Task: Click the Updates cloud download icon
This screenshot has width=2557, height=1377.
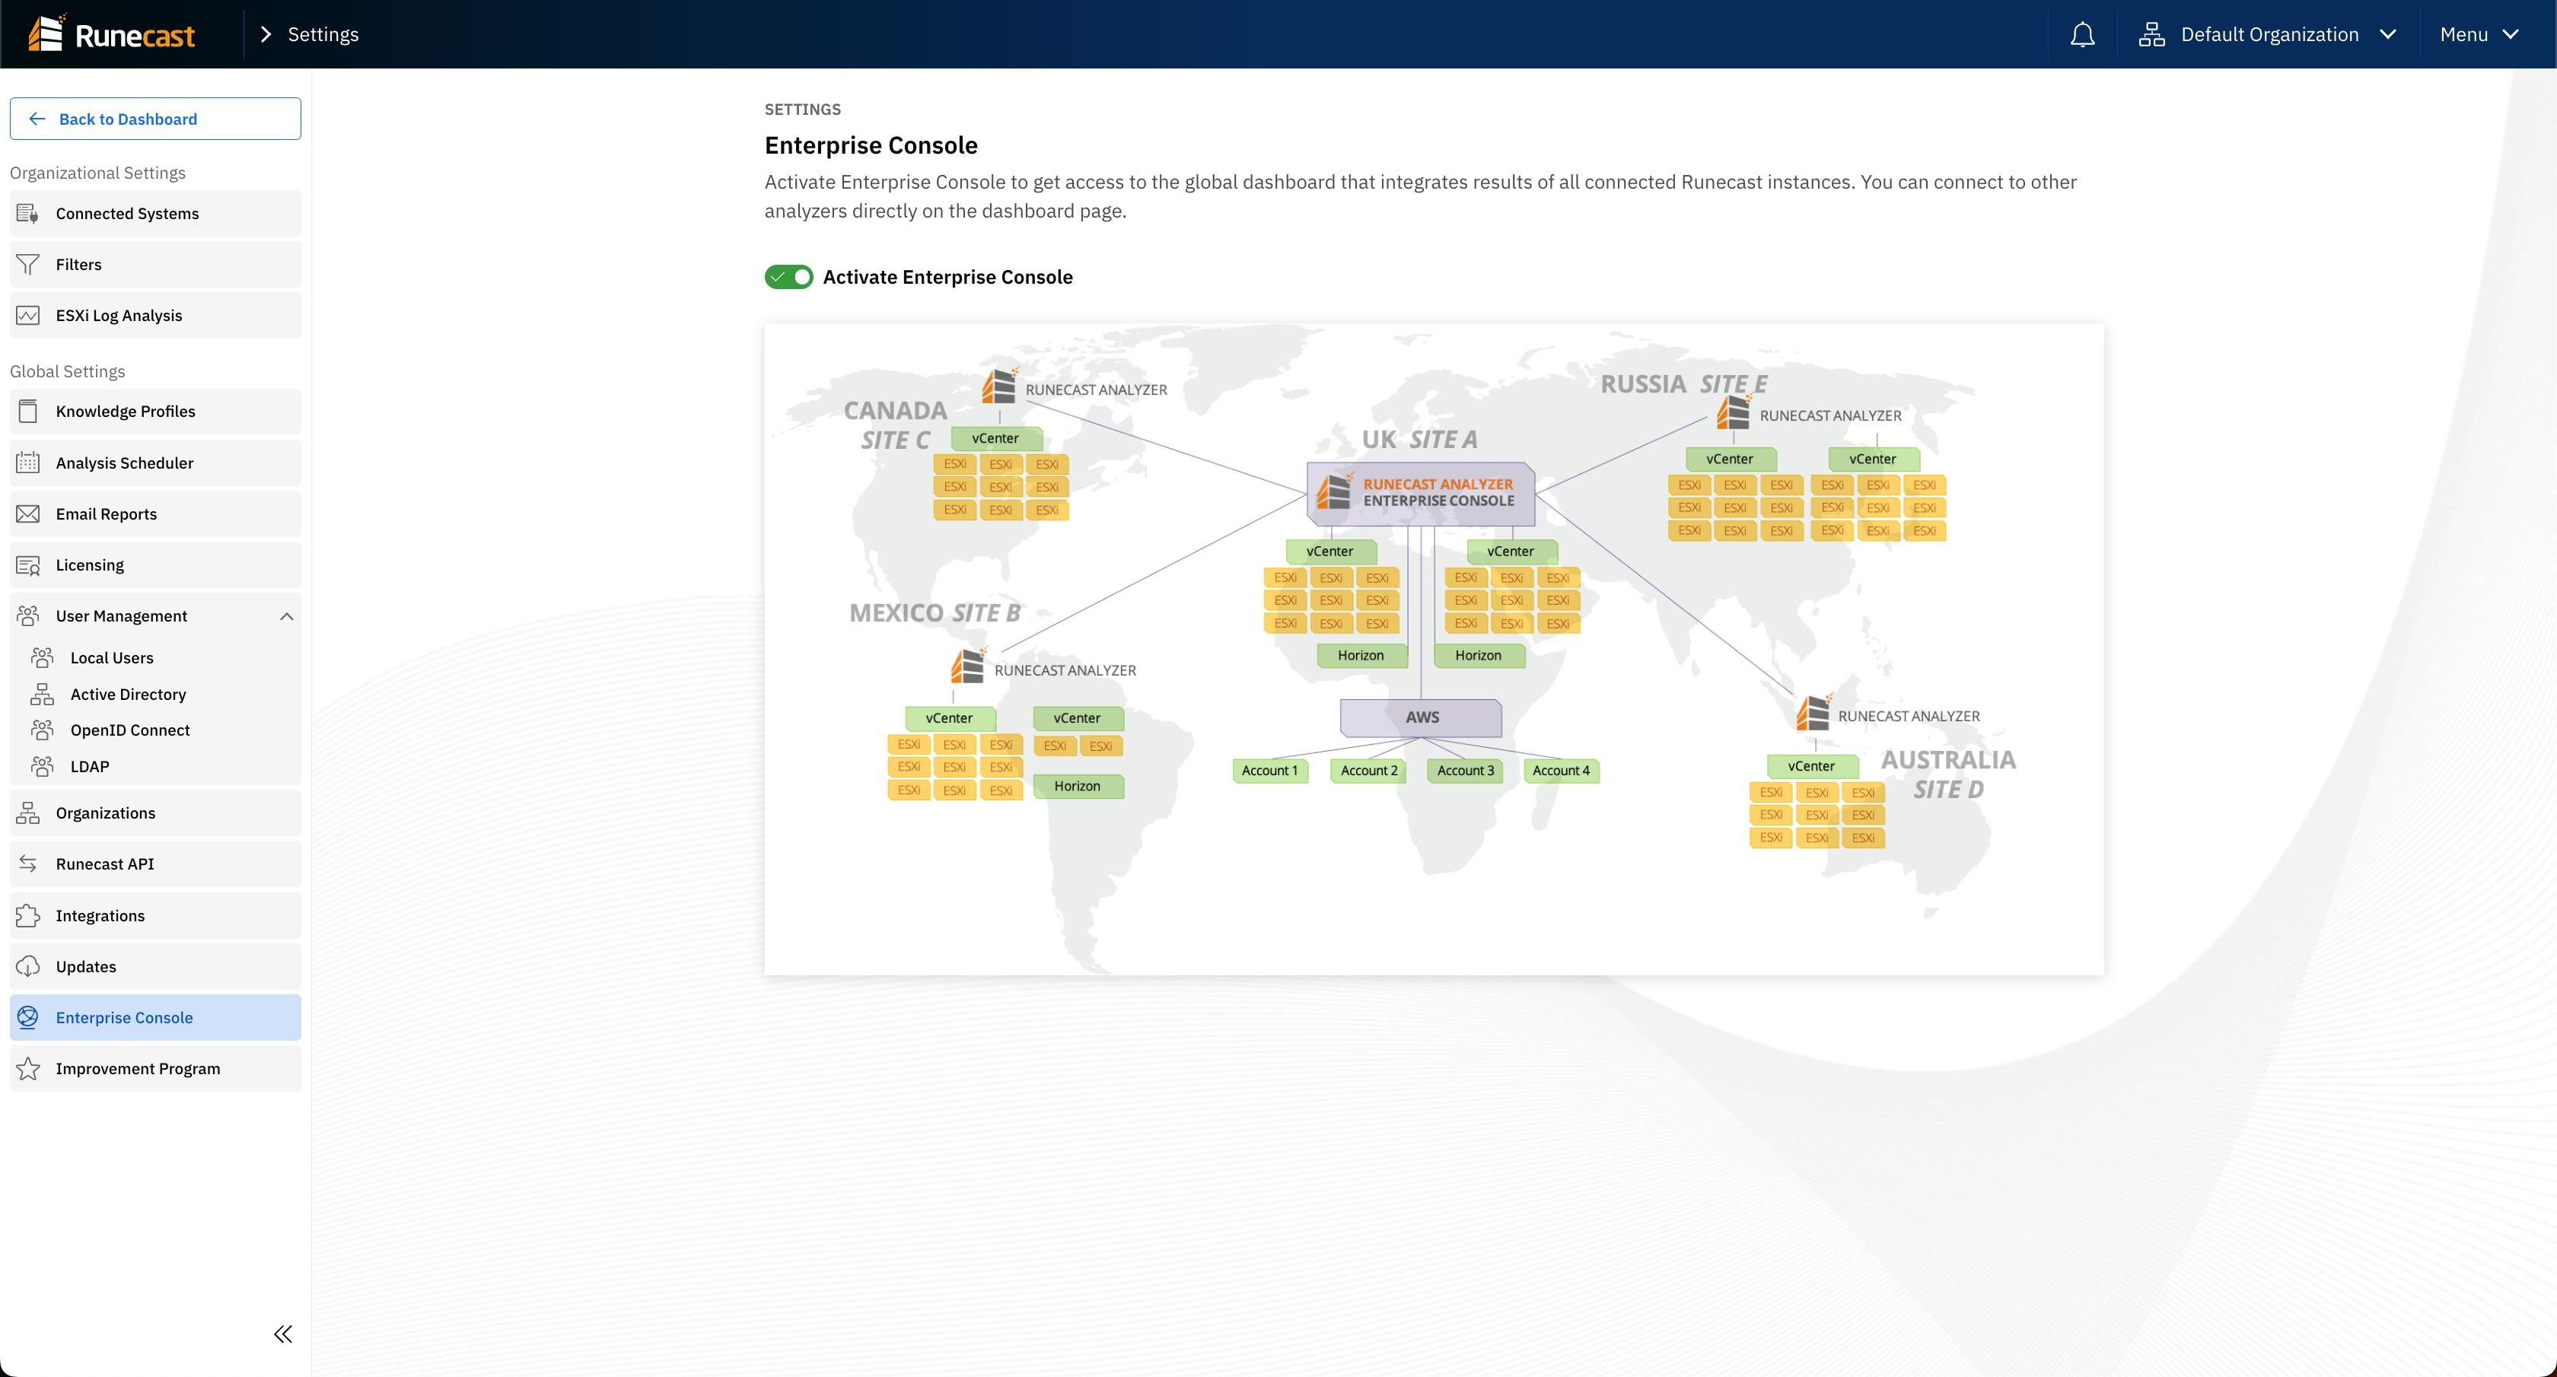Action: coord(28,966)
